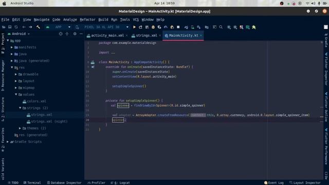Expand Gradle Scripts node

coord(8,142)
